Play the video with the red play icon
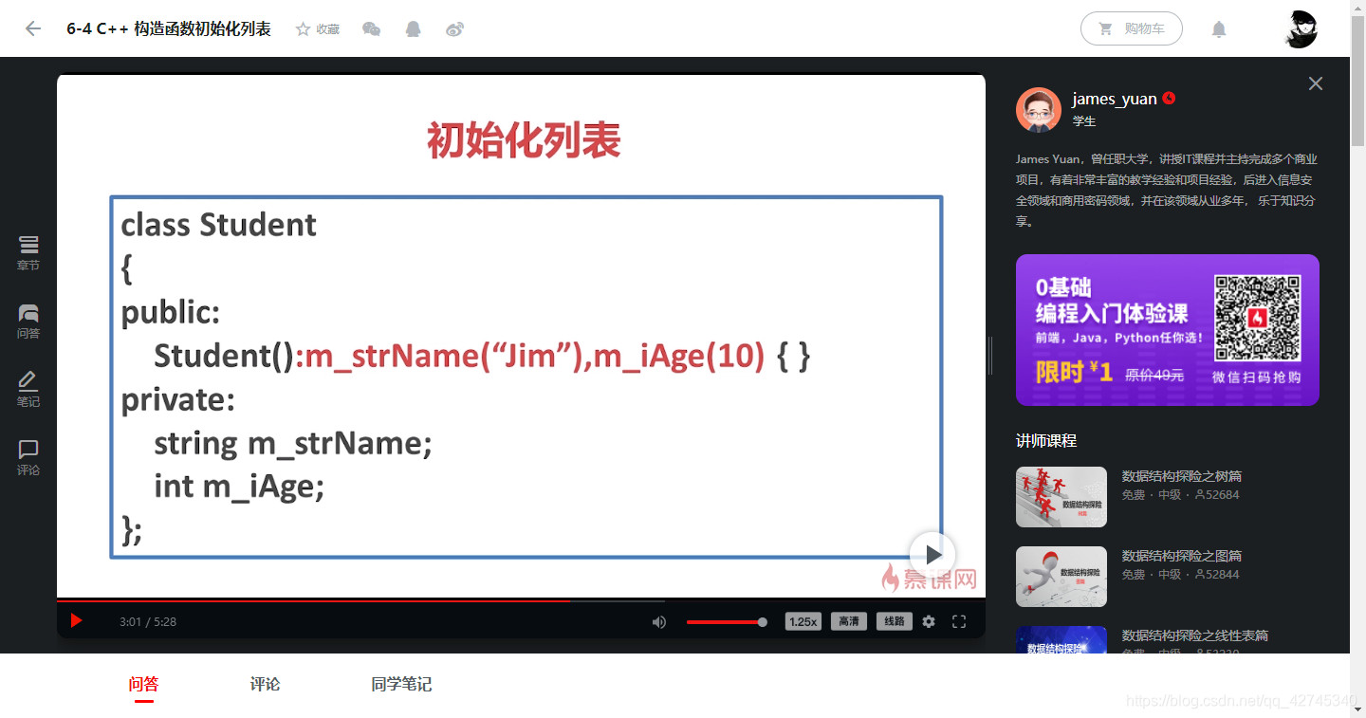This screenshot has height=718, width=1366. pyautogui.click(x=77, y=621)
